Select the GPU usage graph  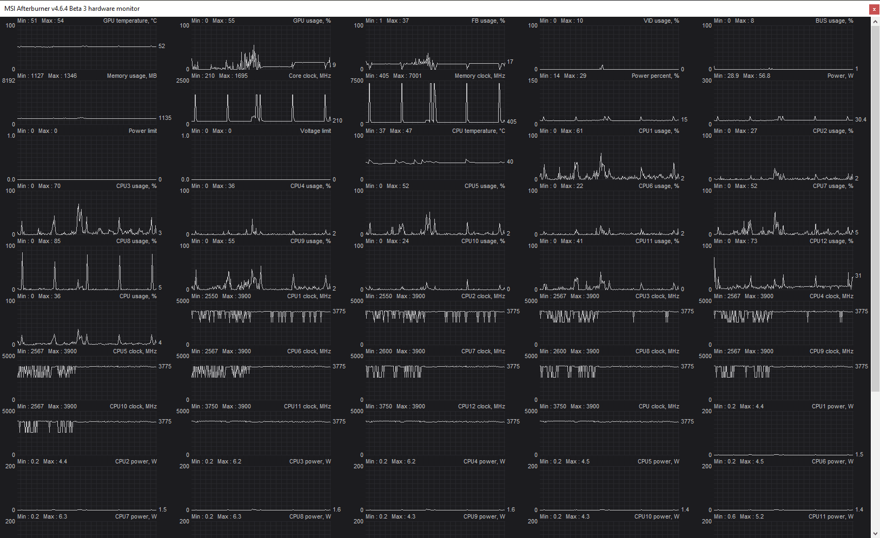pyautogui.click(x=261, y=47)
